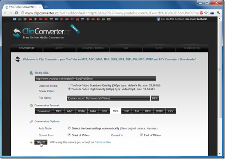Choose AAC conversion format
225x159 pixels.
point(70,111)
